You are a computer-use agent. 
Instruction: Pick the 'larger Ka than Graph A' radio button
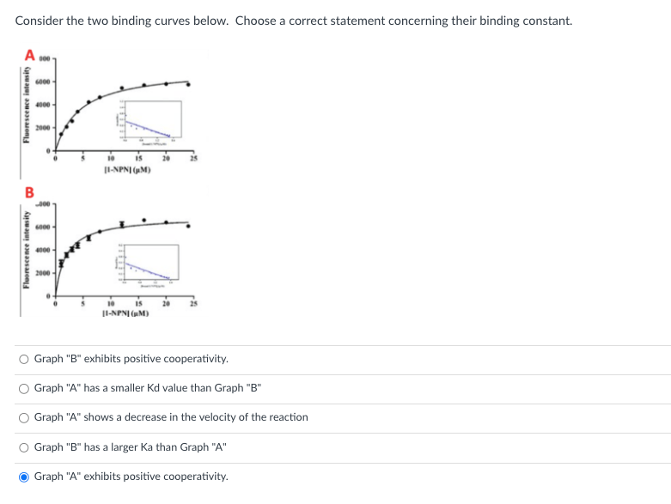(24, 446)
